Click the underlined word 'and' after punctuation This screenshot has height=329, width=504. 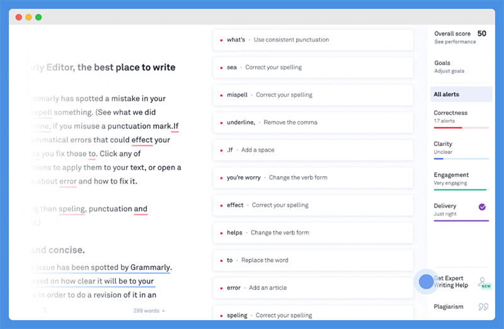(x=140, y=209)
